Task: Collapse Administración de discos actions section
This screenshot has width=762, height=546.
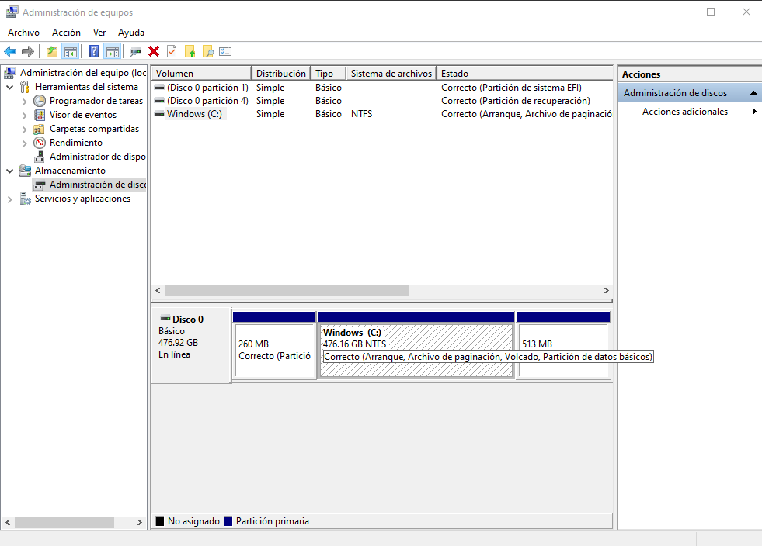Action: click(x=753, y=93)
